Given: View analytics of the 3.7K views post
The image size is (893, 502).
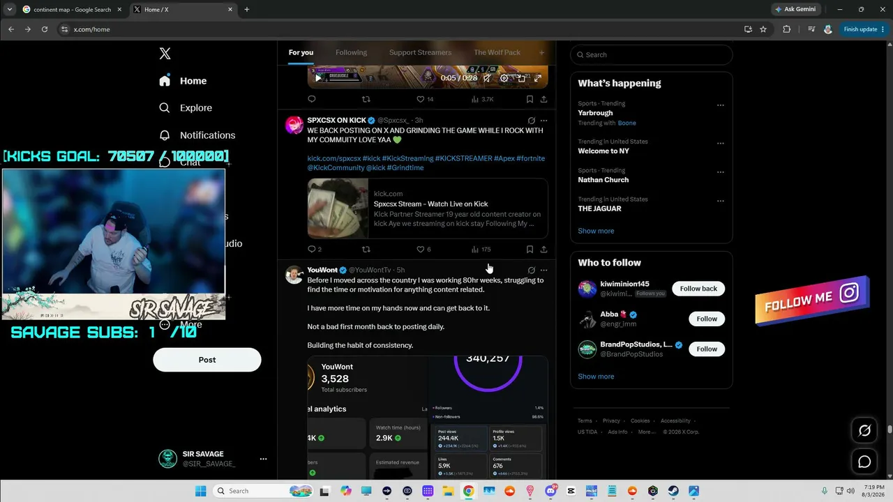Looking at the screenshot, I should 482,99.
